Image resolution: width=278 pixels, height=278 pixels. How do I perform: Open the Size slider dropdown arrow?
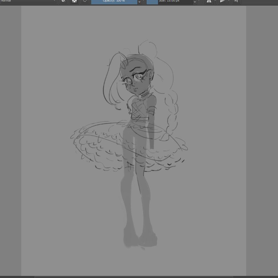tap(195, 2)
